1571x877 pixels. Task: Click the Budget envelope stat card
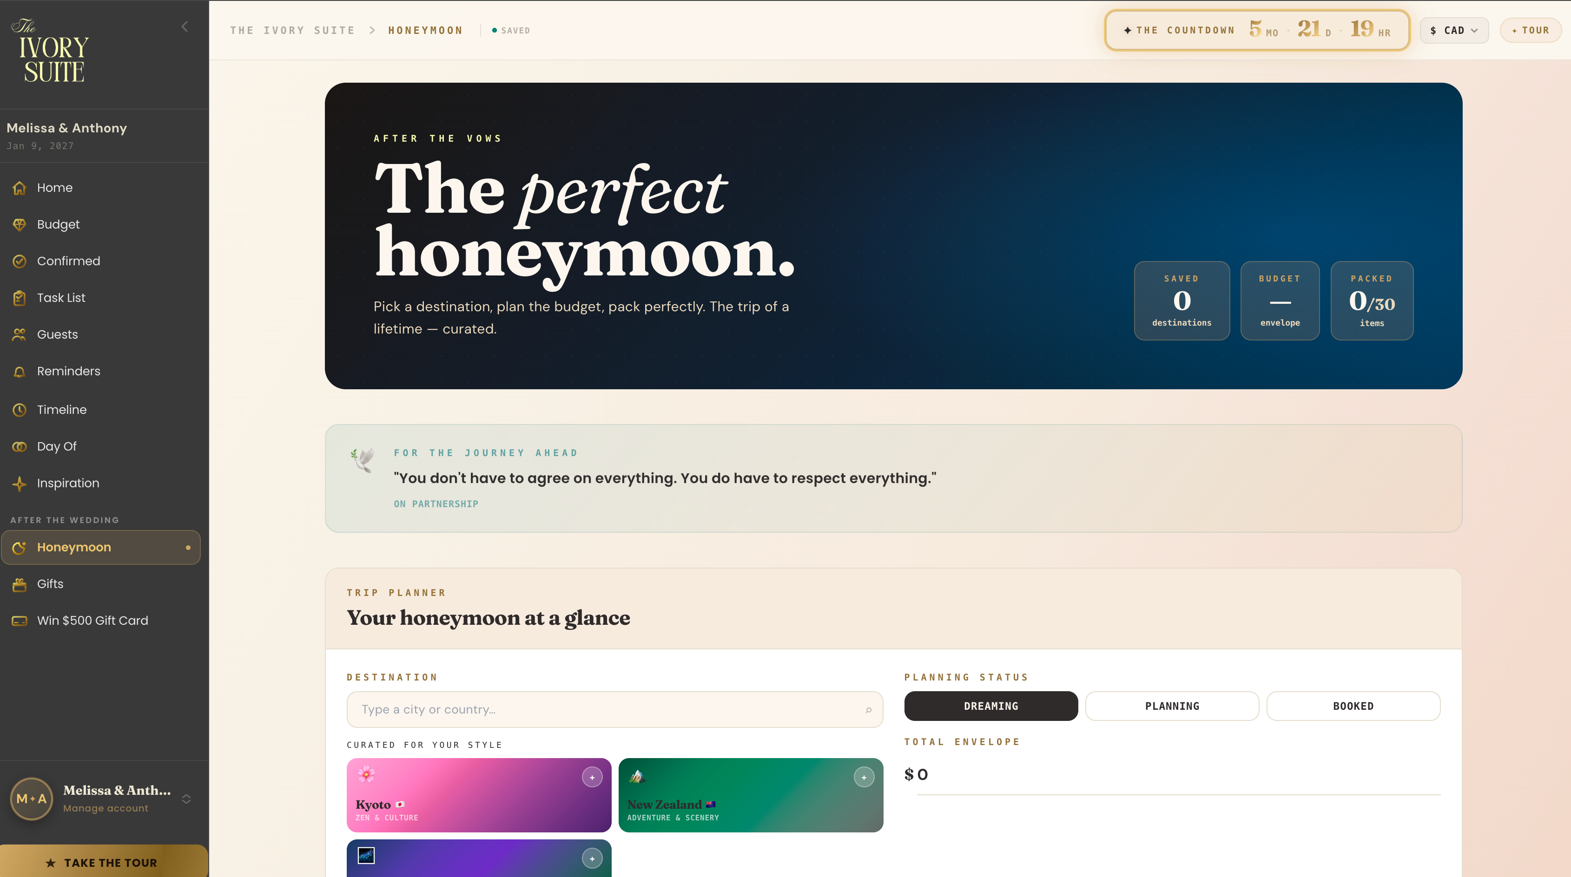click(x=1280, y=301)
